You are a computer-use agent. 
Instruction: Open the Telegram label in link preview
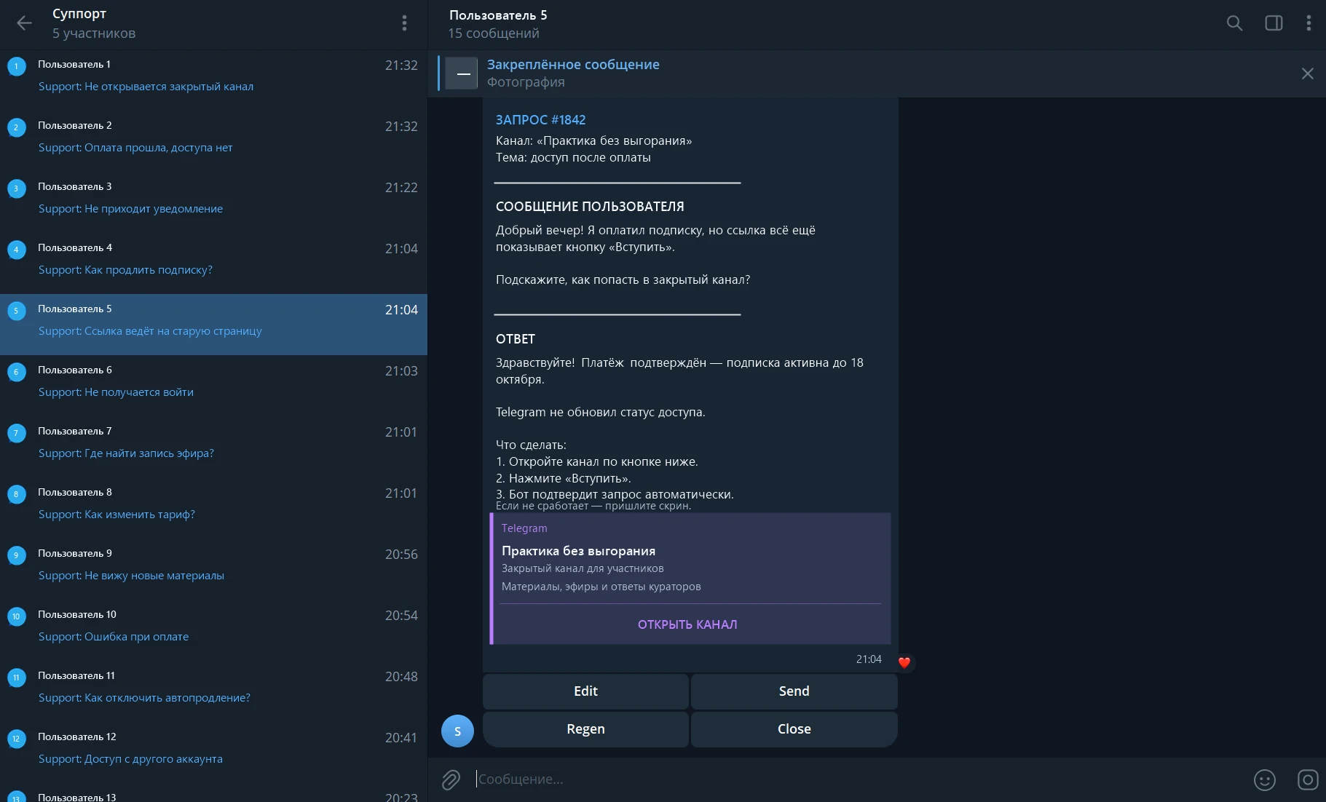coord(524,528)
